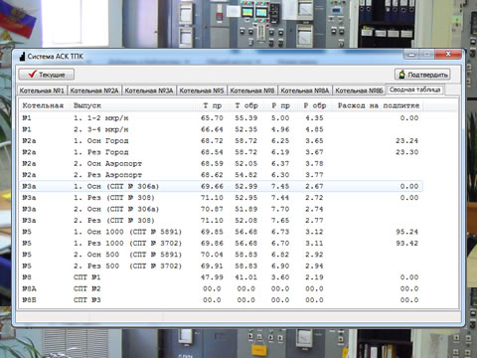Select row 1. 1-2 мкр/н
The image size is (477, 358).
pos(222,118)
